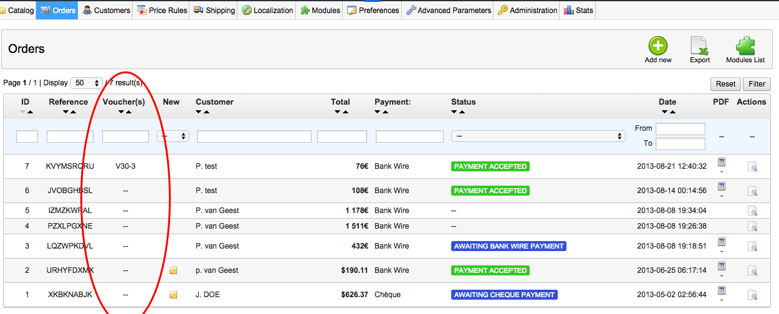Click Awaiting Cheque Payment status badge

(504, 295)
